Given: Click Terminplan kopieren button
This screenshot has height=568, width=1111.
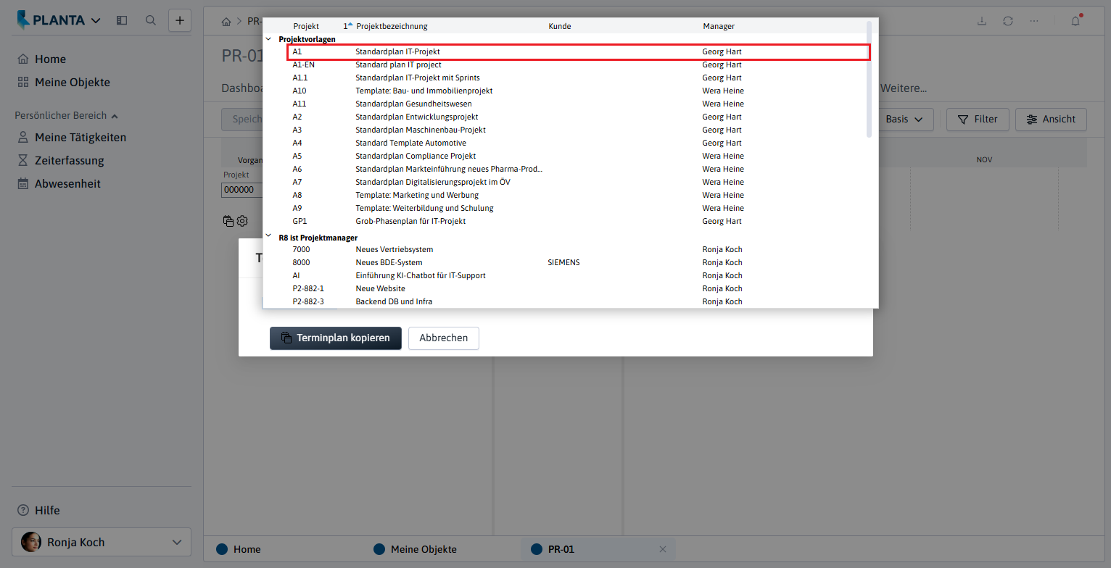Looking at the screenshot, I should pos(335,338).
